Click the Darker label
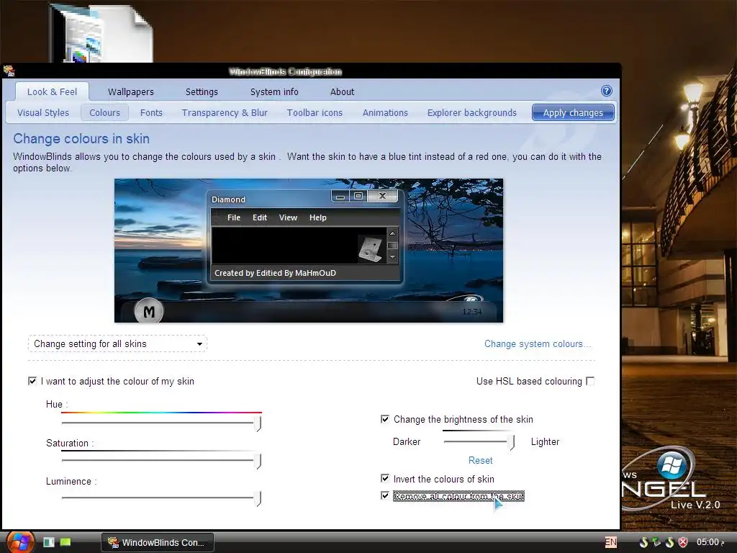 click(x=407, y=442)
